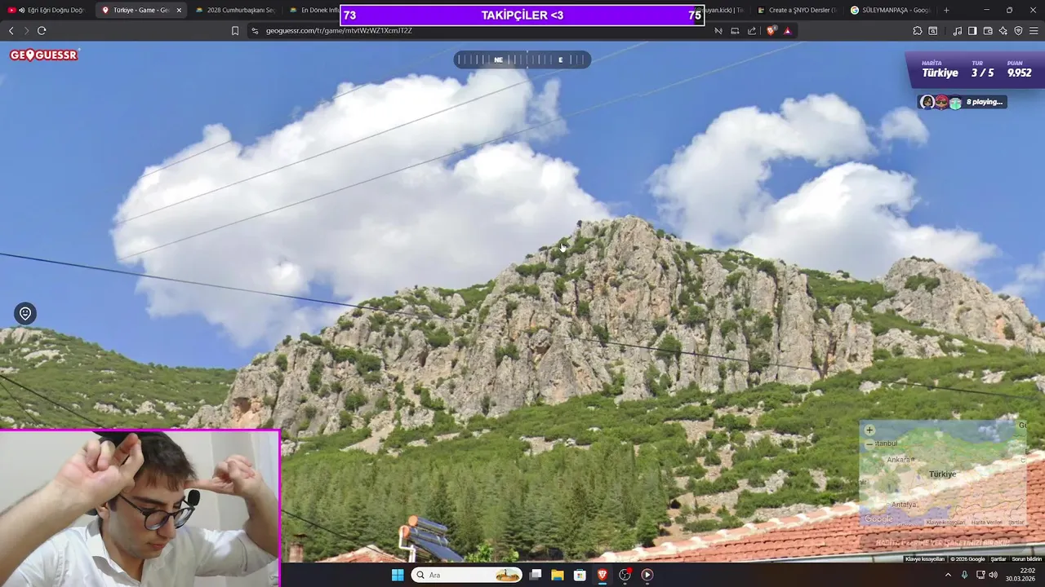Reload the GeoGuessr page
The height and width of the screenshot is (587, 1045).
pyautogui.click(x=42, y=30)
